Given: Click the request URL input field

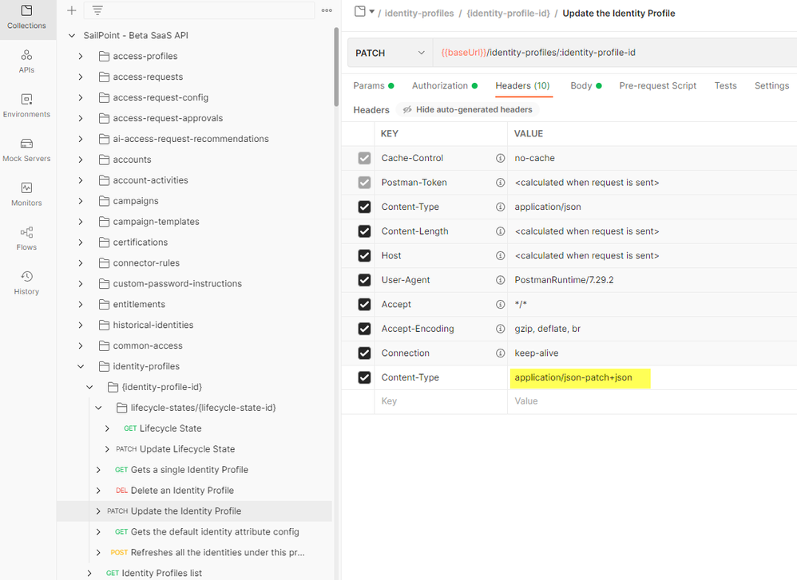Looking at the screenshot, I should [x=607, y=53].
